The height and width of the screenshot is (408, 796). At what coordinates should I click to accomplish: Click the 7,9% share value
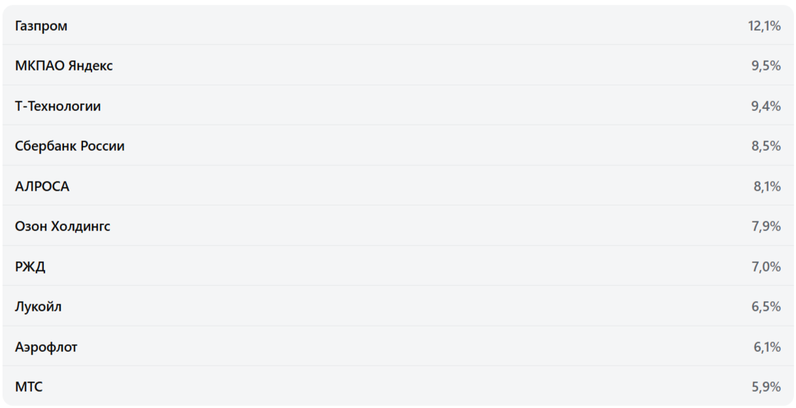pos(766,227)
